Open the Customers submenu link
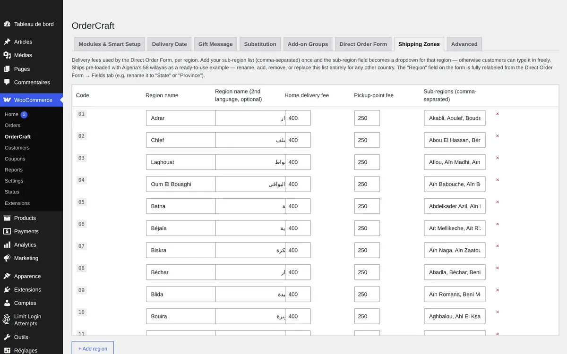Image resolution: width=567 pixels, height=354 pixels. [17, 148]
